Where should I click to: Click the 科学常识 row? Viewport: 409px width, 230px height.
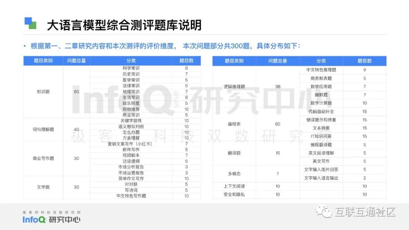145,68
